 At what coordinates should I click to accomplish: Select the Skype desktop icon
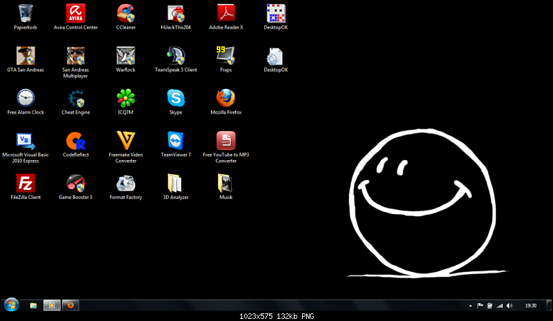(x=176, y=98)
